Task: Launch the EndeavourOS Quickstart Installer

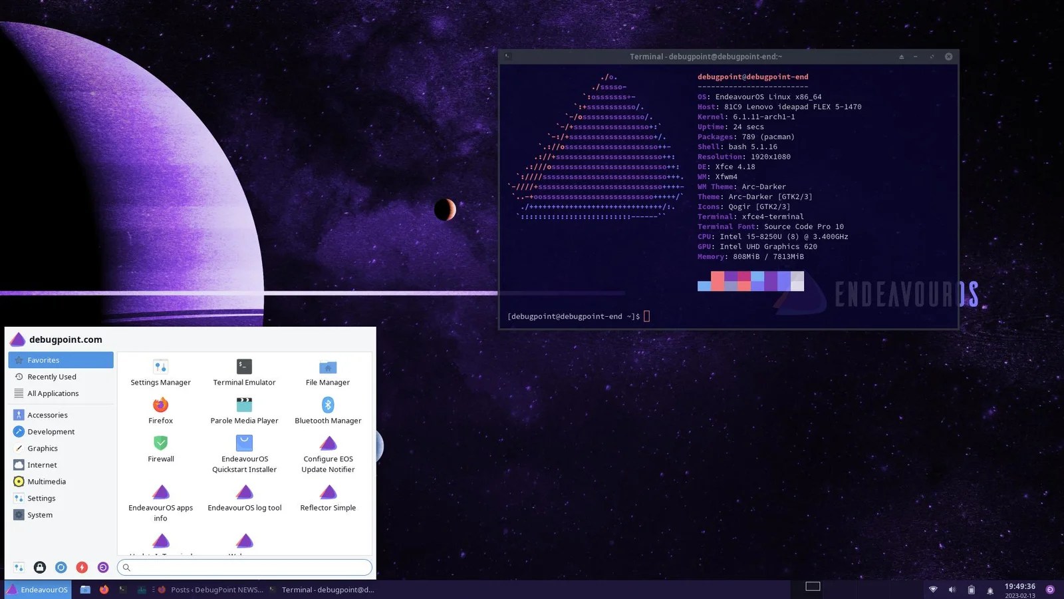Action: (x=243, y=451)
